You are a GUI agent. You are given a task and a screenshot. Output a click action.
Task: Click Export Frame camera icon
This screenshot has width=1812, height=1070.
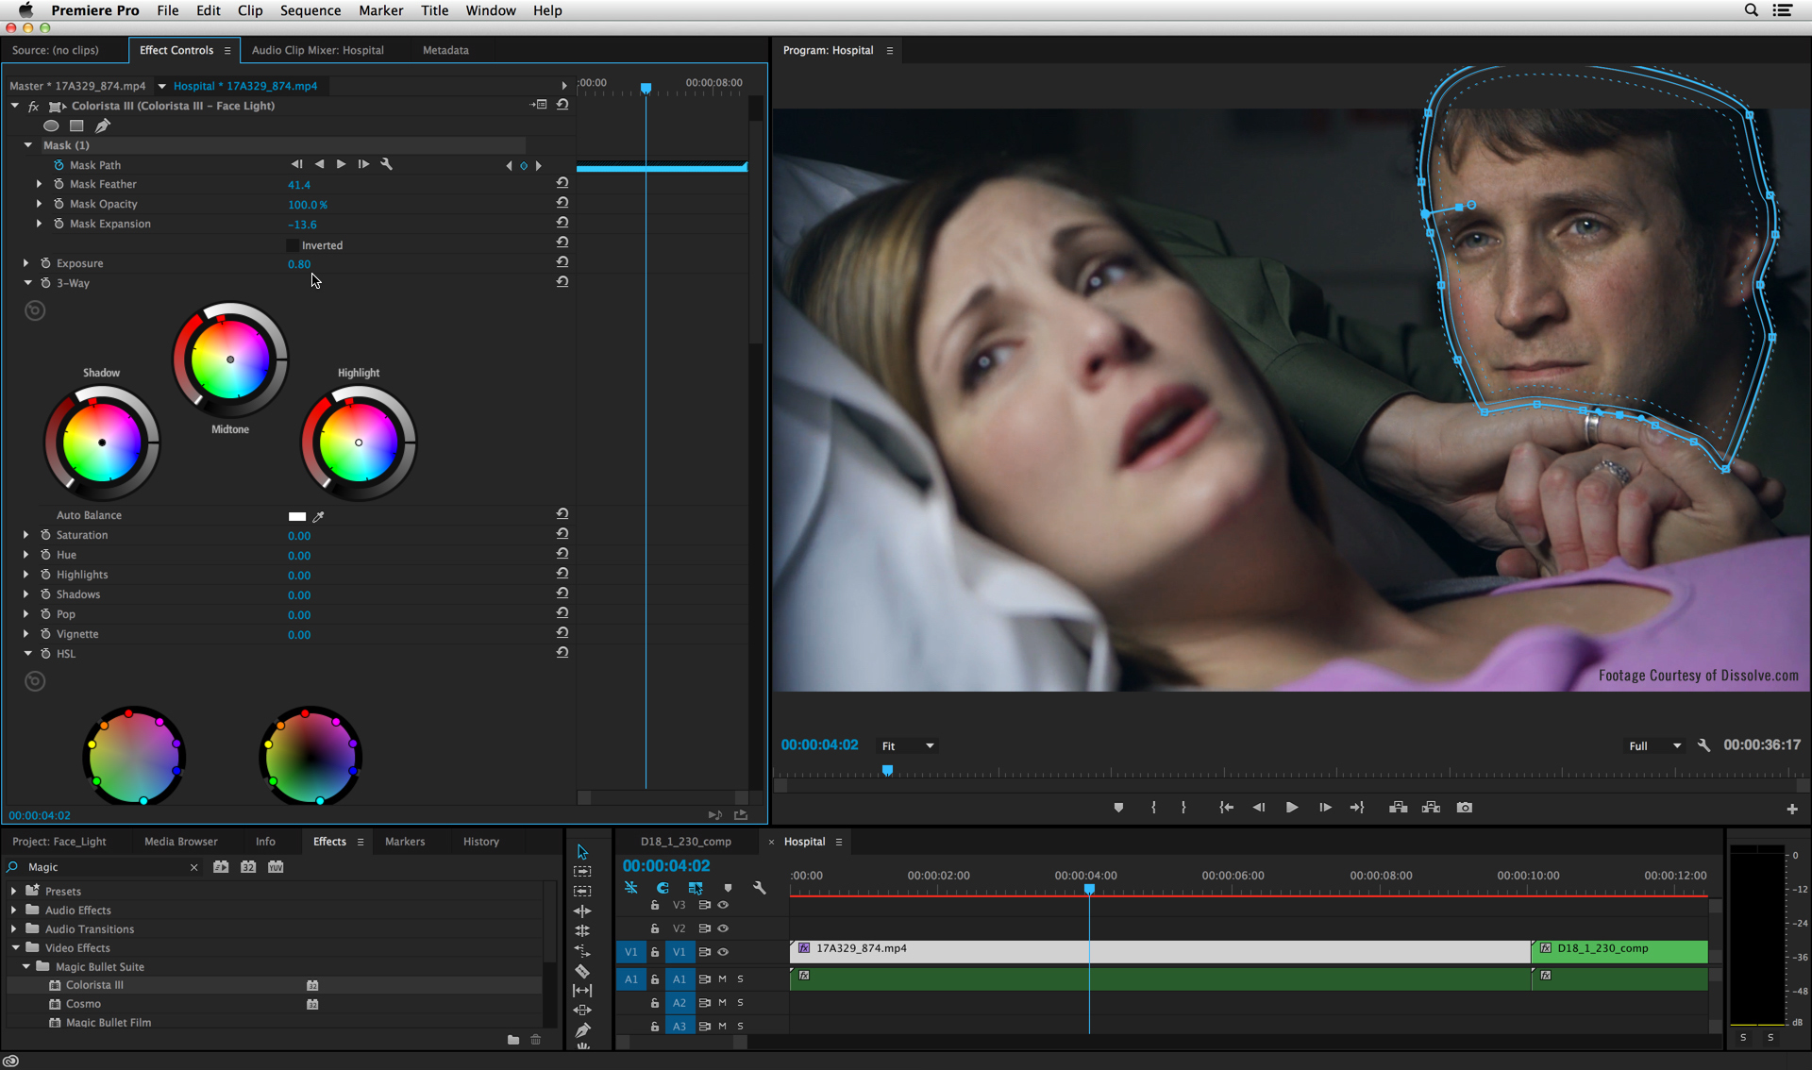pyautogui.click(x=1464, y=808)
